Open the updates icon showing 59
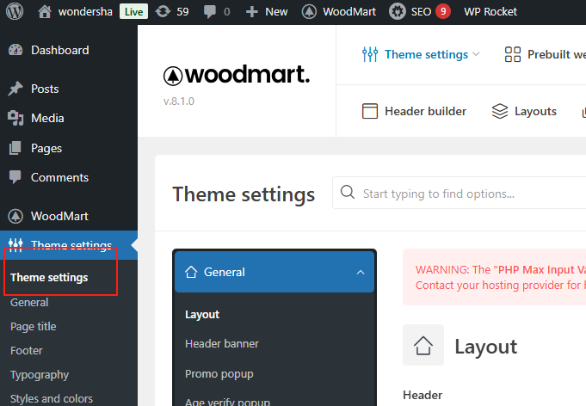This screenshot has height=406, width=586. click(x=163, y=11)
